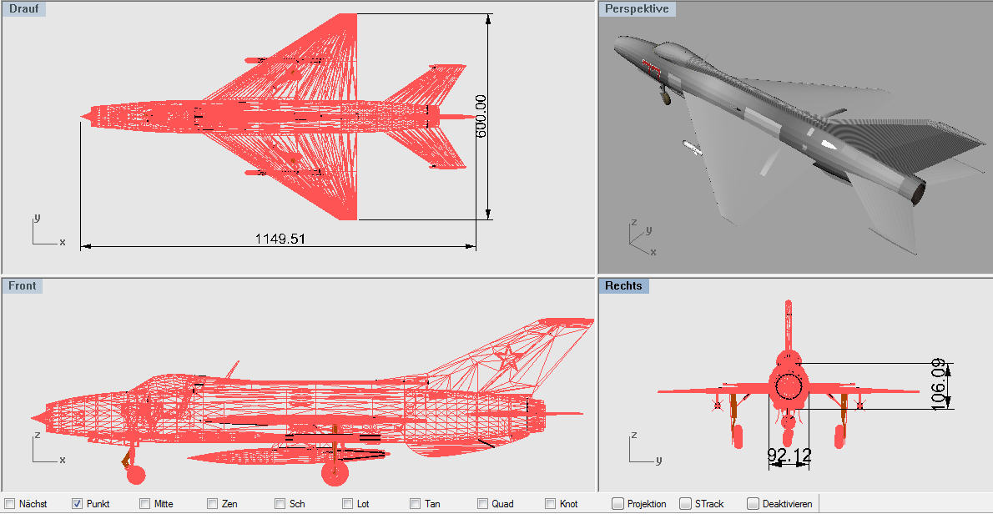Open the Drauf viewport title menu
993x514 pixels.
pos(24,9)
